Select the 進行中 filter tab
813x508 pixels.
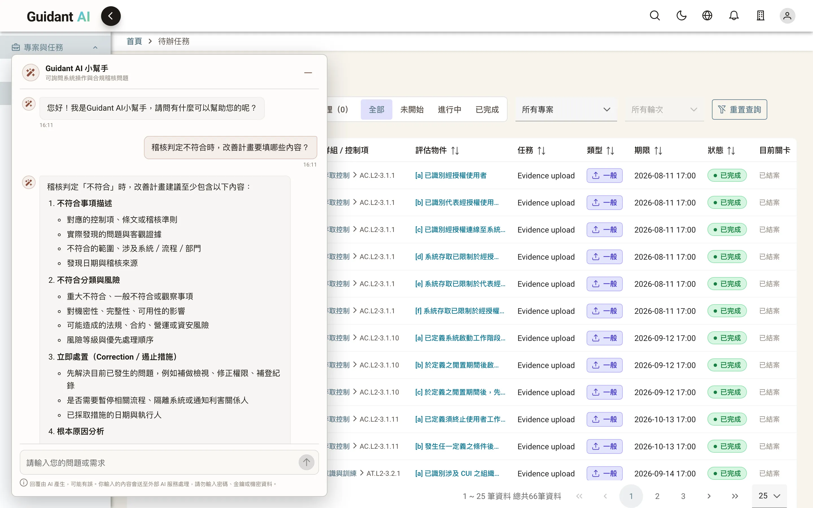[x=449, y=110]
